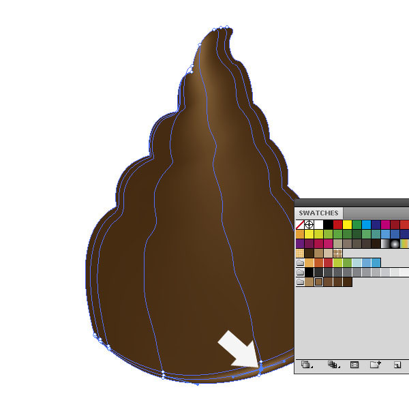The height and width of the screenshot is (409, 409).
Task: Open the Show Swatch Kinds menu icon
Action: 333,365
